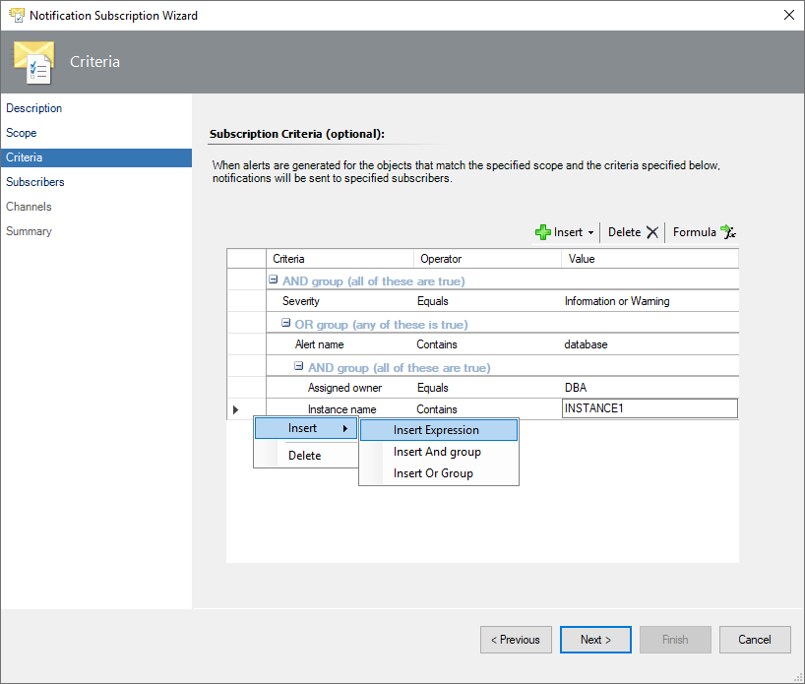Switch to the Subscribers step in the sidebar
Viewport: 805px width, 684px height.
pyautogui.click(x=35, y=181)
